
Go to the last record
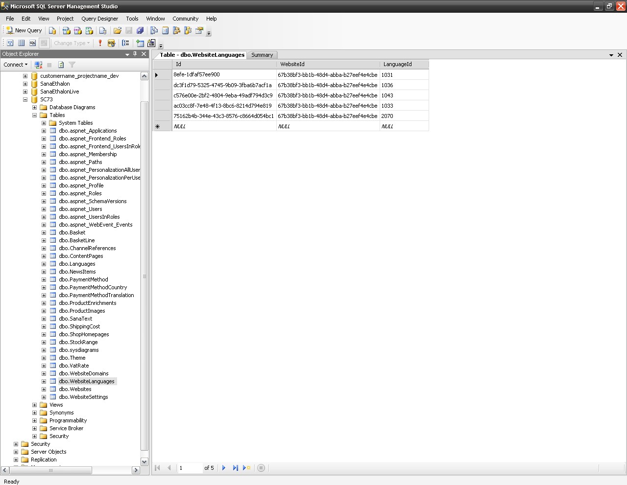click(x=235, y=468)
